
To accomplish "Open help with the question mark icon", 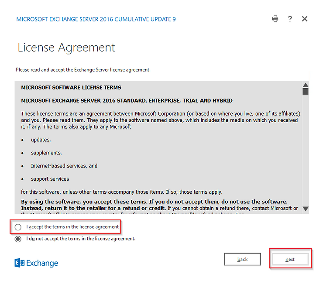I will (290, 19).
